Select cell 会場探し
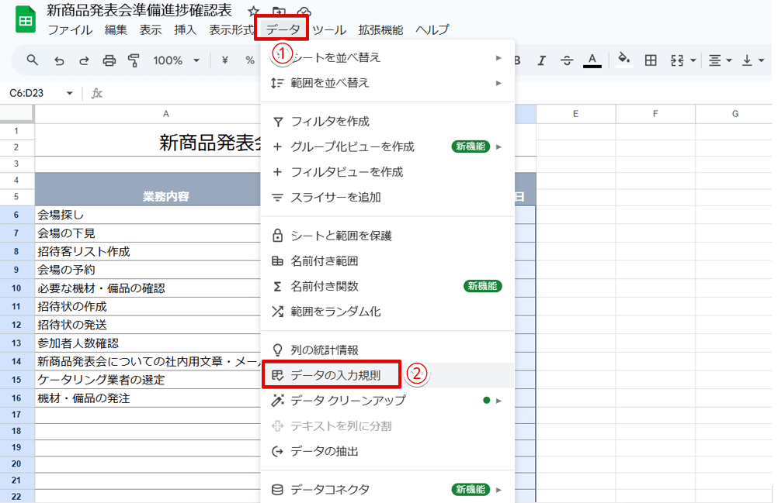The height and width of the screenshot is (503, 778). pos(148,215)
